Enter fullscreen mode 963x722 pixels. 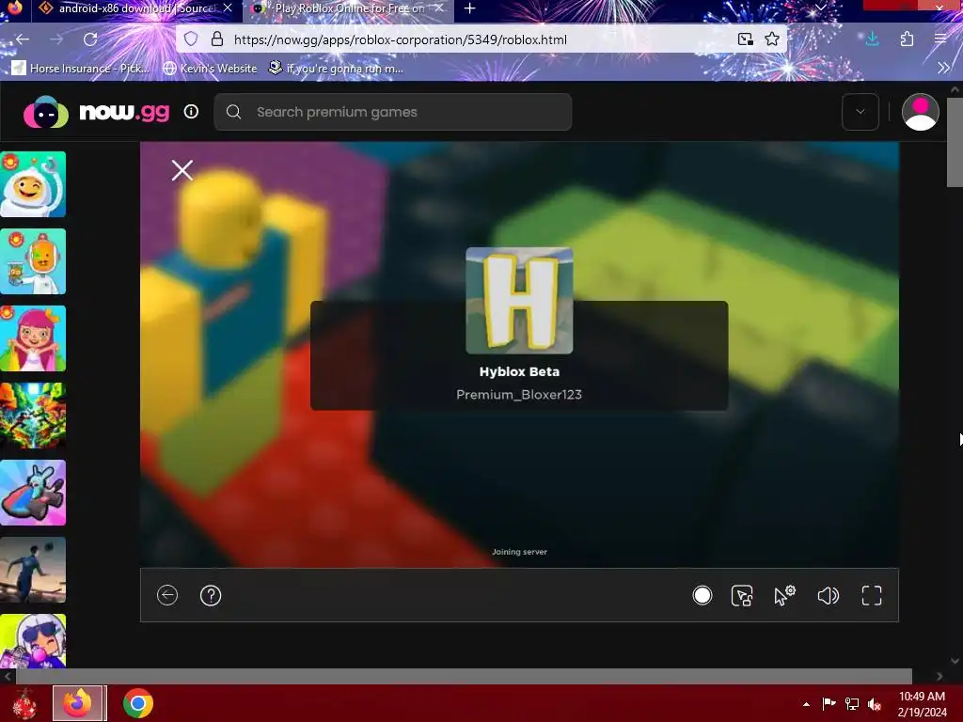(x=872, y=595)
